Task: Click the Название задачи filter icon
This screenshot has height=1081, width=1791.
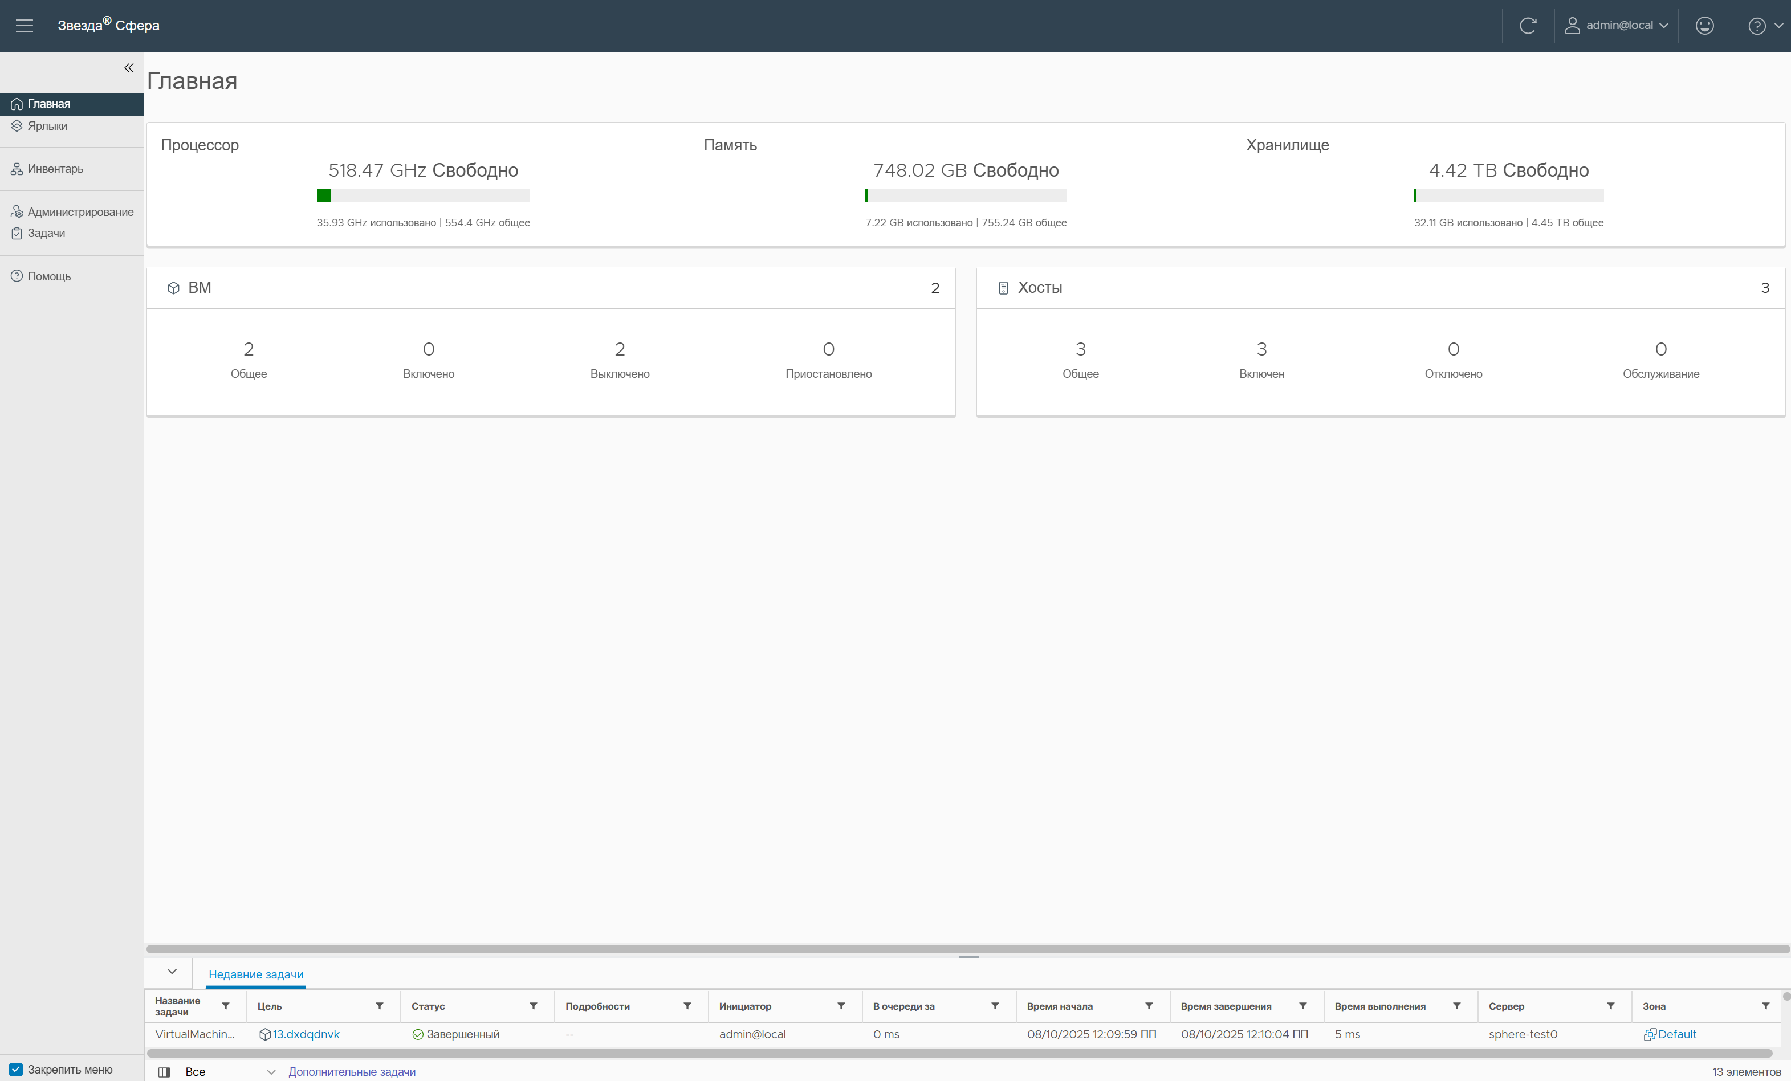Action: tap(225, 1005)
